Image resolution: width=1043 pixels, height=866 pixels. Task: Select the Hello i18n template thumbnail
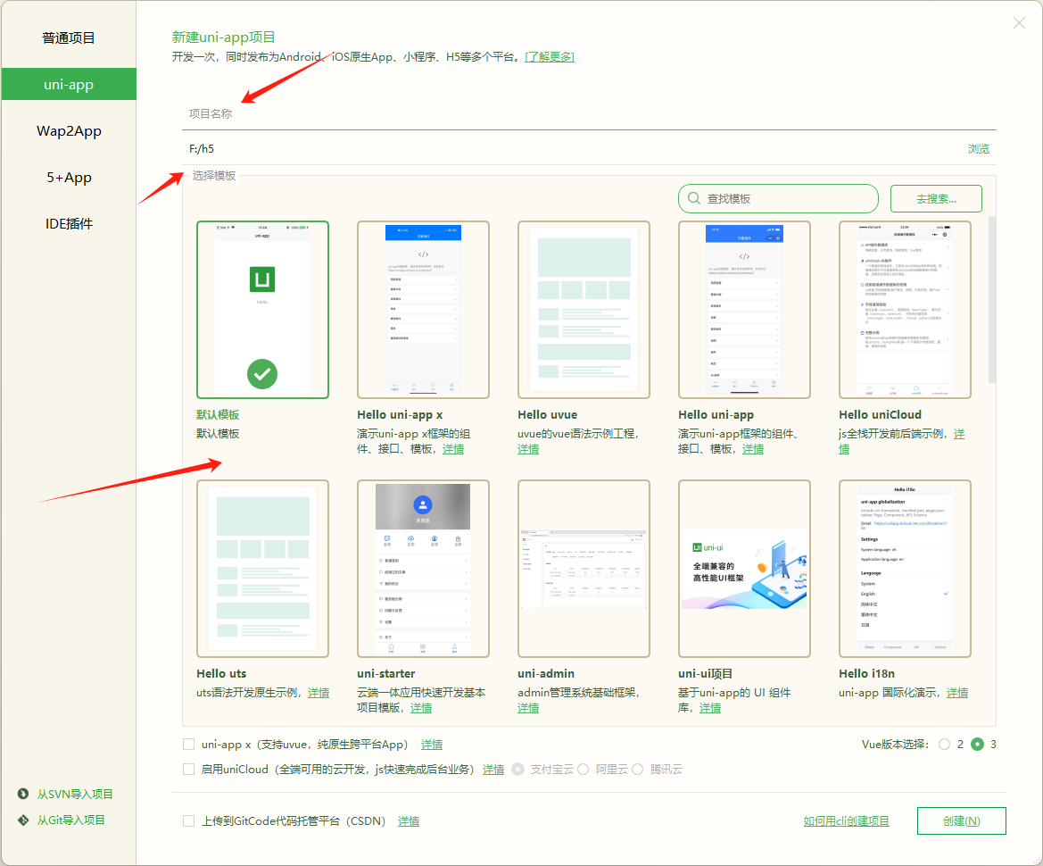click(x=905, y=569)
